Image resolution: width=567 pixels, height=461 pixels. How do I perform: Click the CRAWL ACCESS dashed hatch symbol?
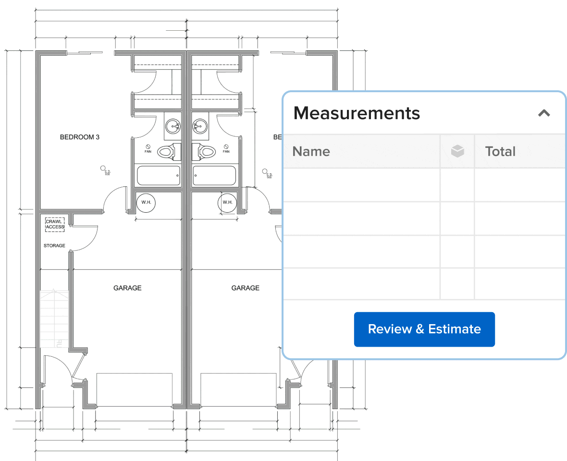pos(54,224)
